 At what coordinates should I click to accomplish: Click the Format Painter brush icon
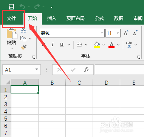23,47
